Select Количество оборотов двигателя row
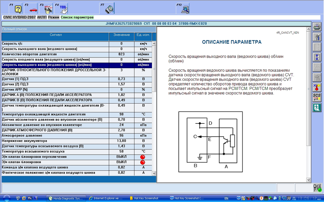Screen dimensions: 324x202 [x=77, y=54]
